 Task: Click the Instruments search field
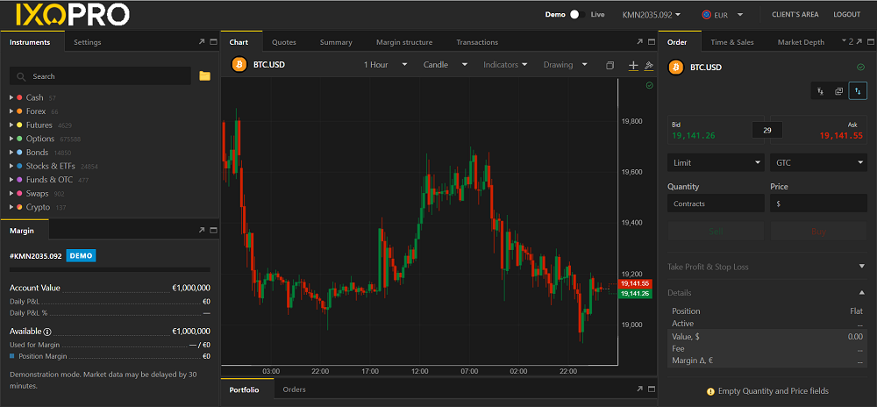click(101, 76)
